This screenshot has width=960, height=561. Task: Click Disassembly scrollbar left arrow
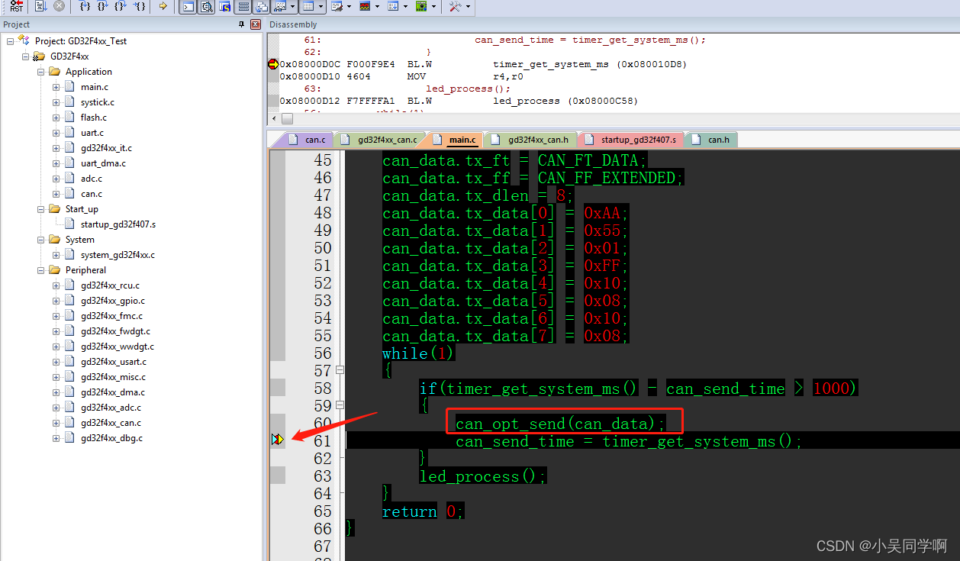coord(273,118)
